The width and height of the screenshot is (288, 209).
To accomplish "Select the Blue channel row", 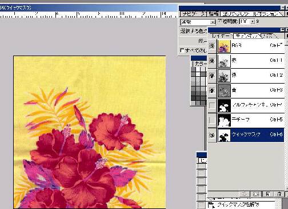I will point(246,90).
